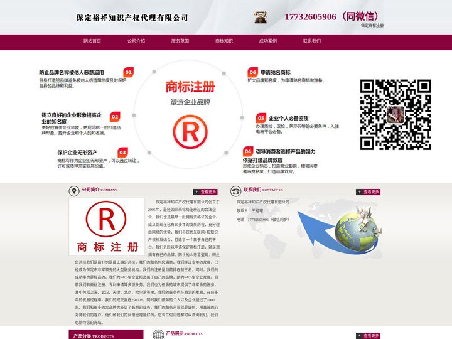The width and height of the screenshot is (452, 339).
Task: Click the heading 防止品牌名称被他人恶意盗用
Action: pyautogui.click(x=72, y=72)
